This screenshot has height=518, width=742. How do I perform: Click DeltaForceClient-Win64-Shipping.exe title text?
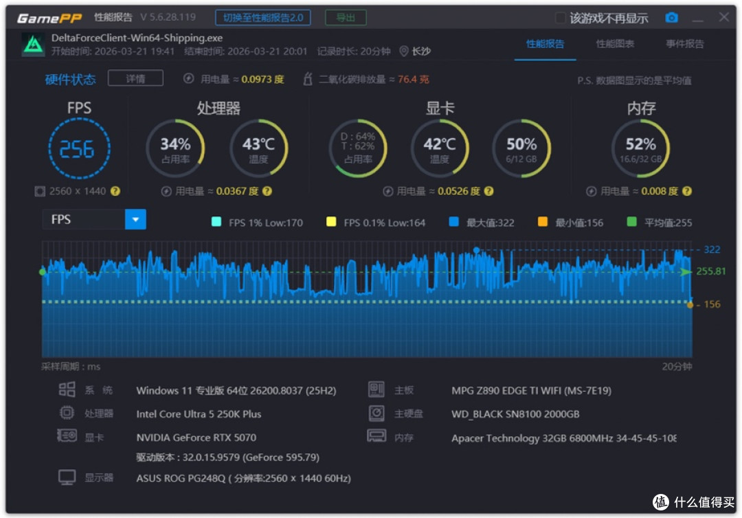pos(137,38)
